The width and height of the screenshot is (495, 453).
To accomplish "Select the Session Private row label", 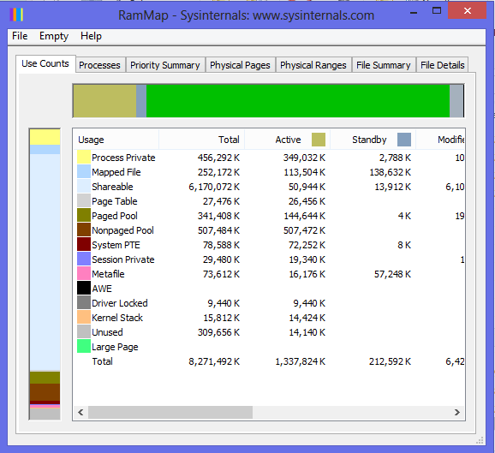I will click(123, 259).
